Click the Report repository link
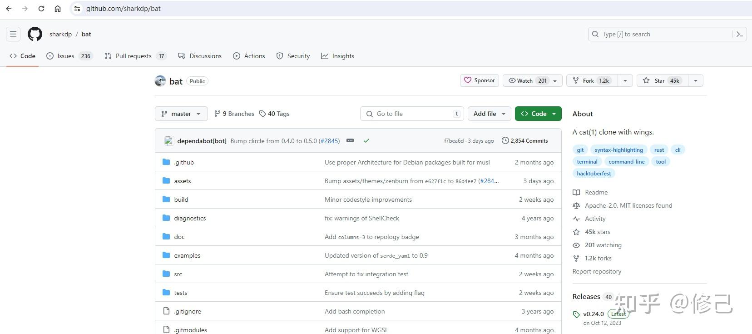 click(x=597, y=271)
